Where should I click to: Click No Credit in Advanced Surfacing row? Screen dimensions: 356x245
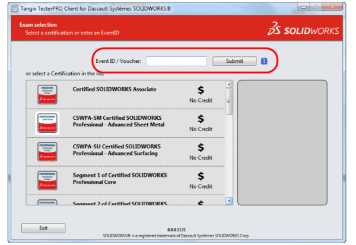(201, 158)
